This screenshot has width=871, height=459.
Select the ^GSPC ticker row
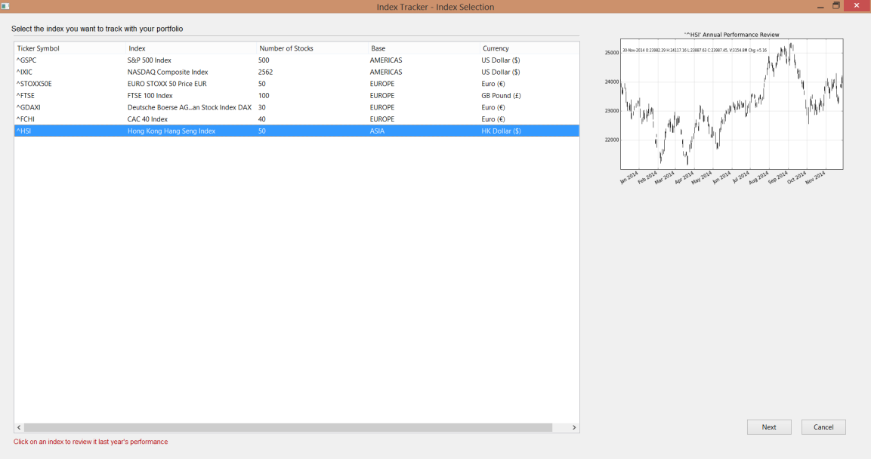297,60
